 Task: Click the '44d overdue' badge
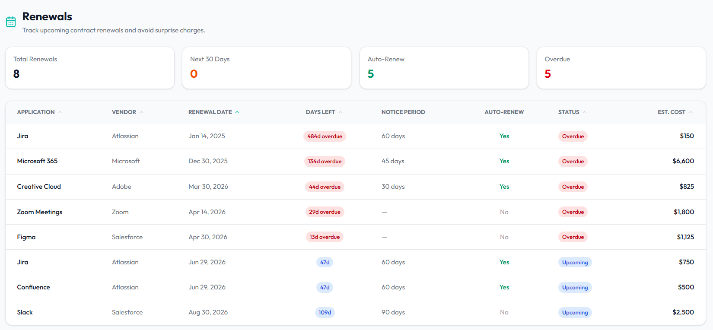click(325, 187)
